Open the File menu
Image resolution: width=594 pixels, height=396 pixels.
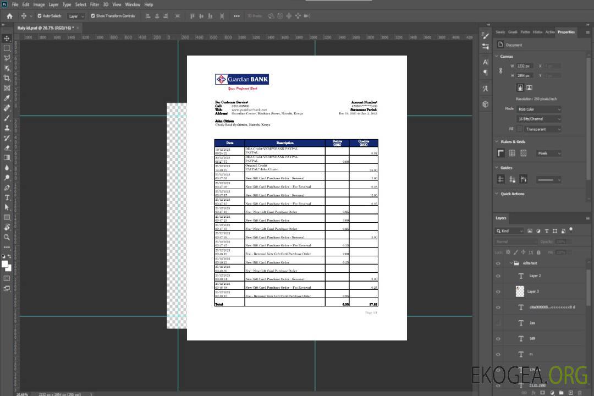pos(15,4)
